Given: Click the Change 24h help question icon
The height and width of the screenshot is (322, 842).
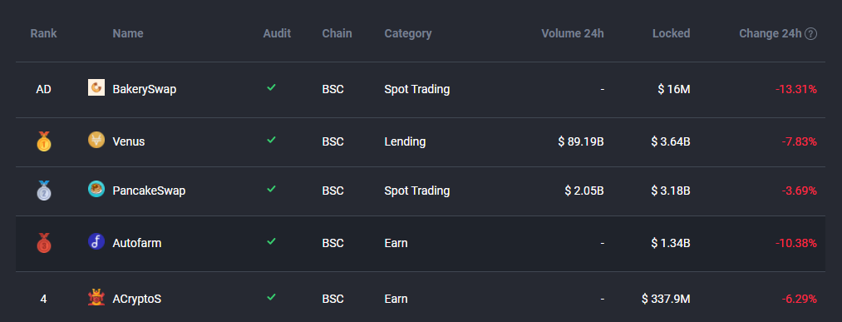Looking at the screenshot, I should 811,34.
